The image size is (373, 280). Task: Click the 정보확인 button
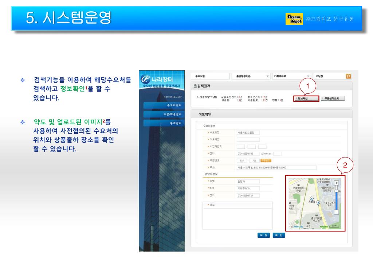pyautogui.click(x=306, y=98)
